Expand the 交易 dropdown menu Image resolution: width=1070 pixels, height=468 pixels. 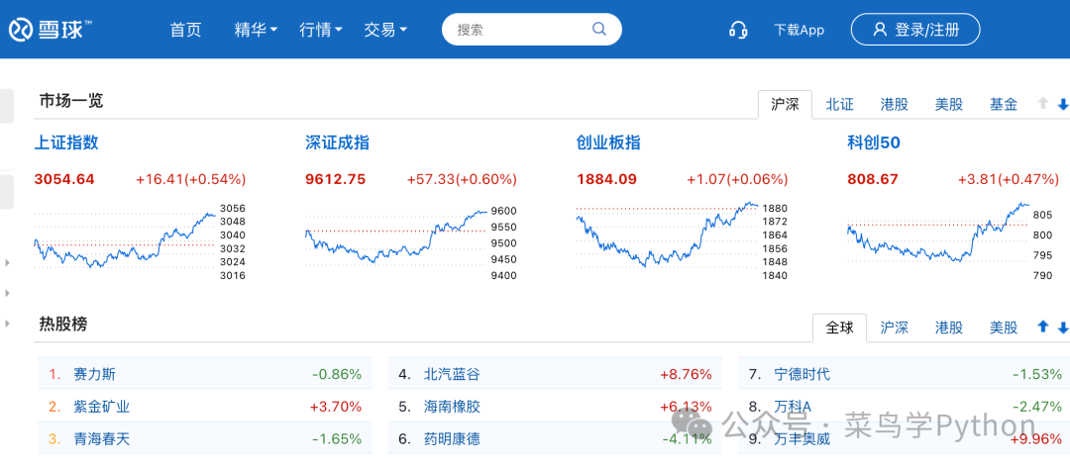(x=385, y=30)
